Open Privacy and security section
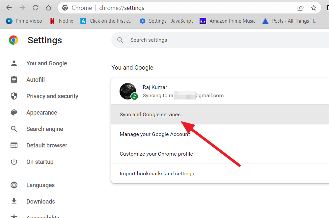Viewport: 329px width, 218px height. coord(52,96)
